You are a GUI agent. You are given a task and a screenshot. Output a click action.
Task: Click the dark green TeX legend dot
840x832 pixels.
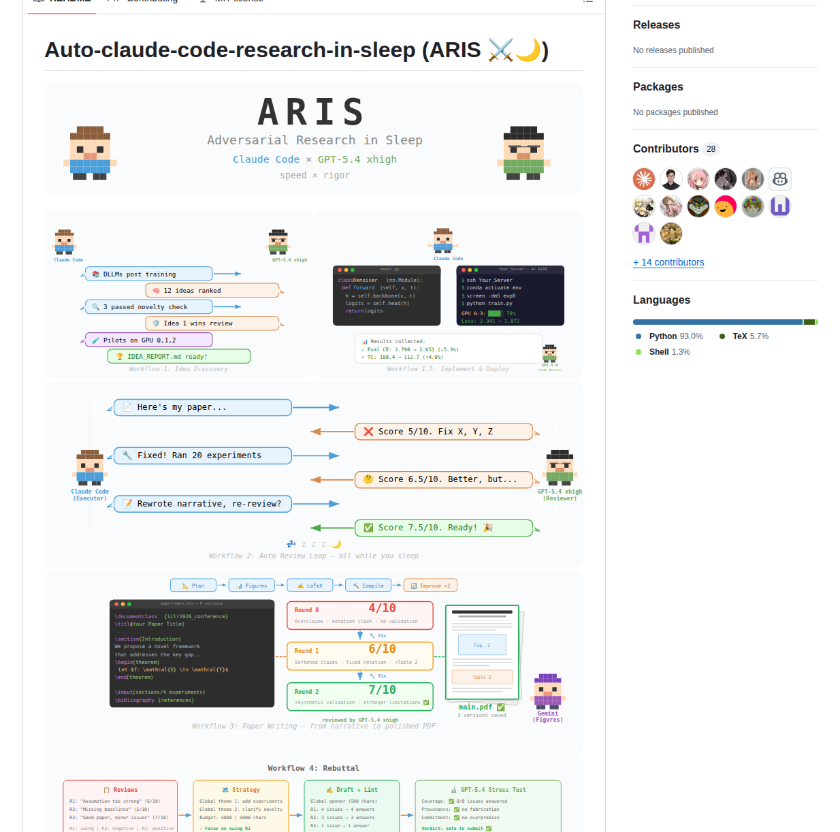pos(722,336)
